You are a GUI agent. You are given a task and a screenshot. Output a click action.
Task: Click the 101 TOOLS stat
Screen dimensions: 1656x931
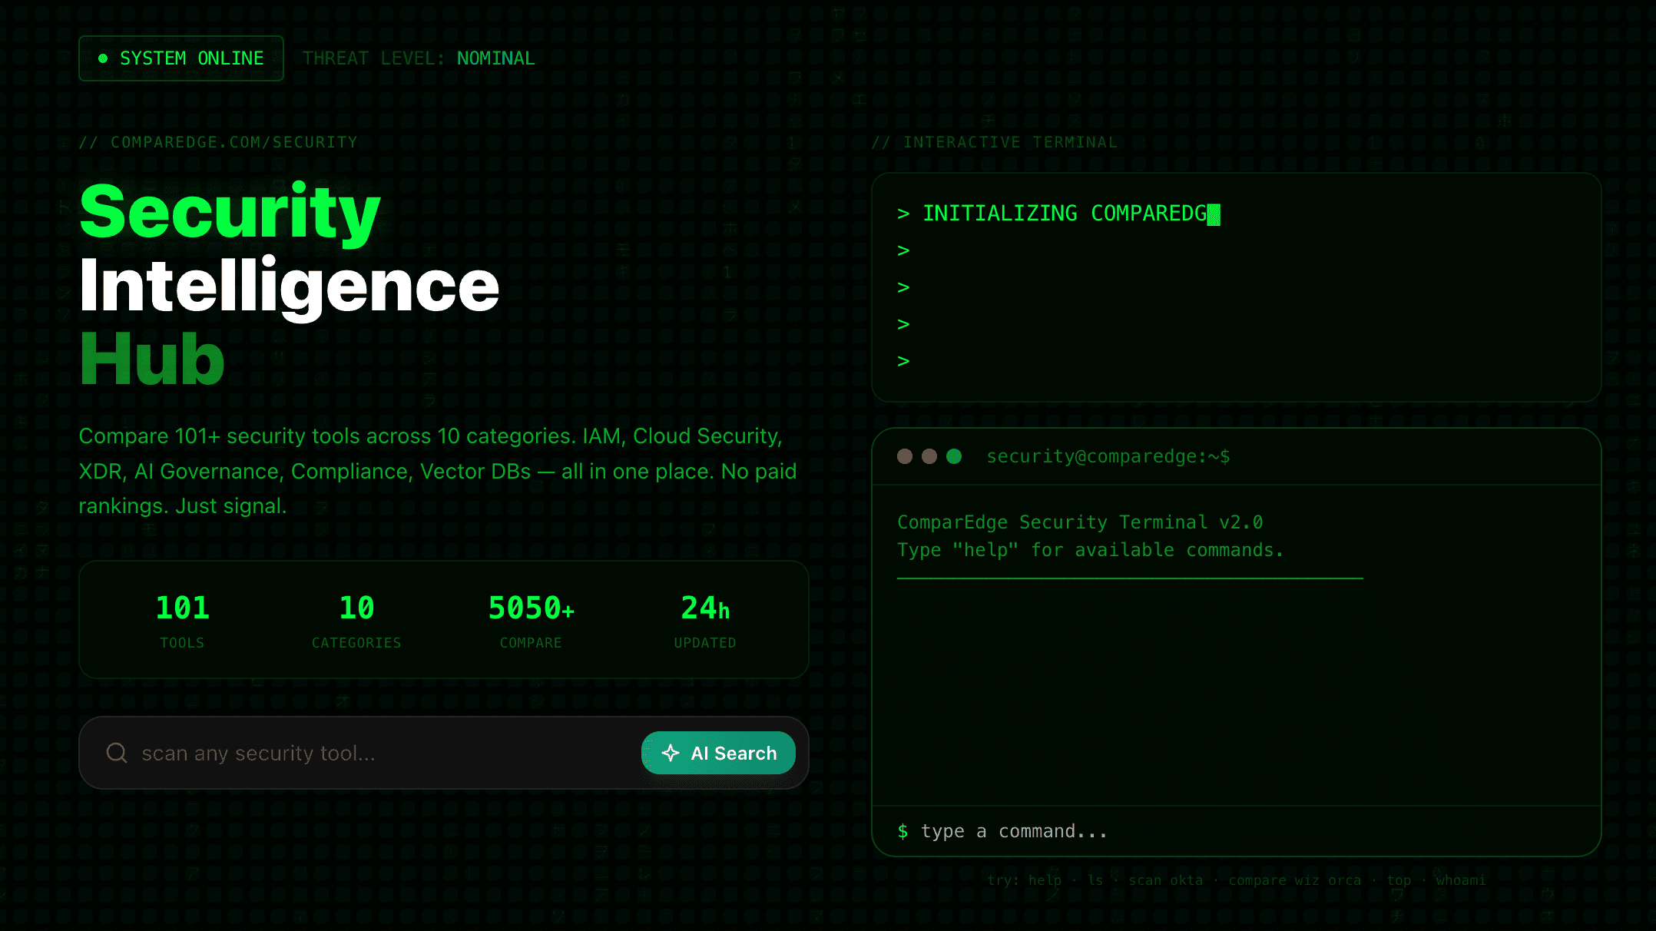tap(182, 621)
